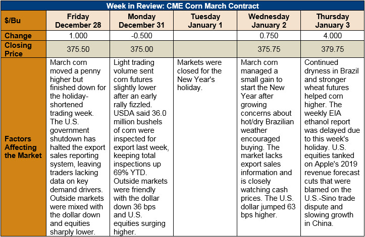The height and width of the screenshot is (237, 365).
Task: Click the 379.75 closing price cell
Action: [332, 49]
